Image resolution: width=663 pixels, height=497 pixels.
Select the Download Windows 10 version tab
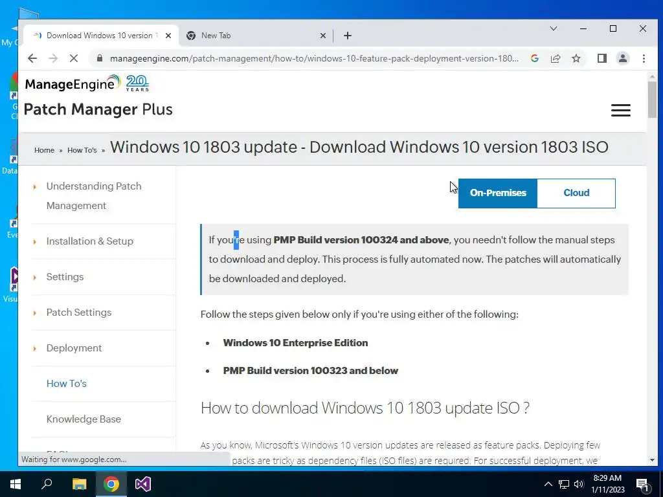coord(99,36)
